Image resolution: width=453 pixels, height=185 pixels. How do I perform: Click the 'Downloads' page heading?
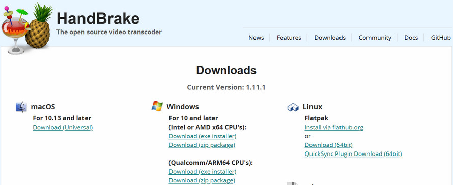pos(226,70)
